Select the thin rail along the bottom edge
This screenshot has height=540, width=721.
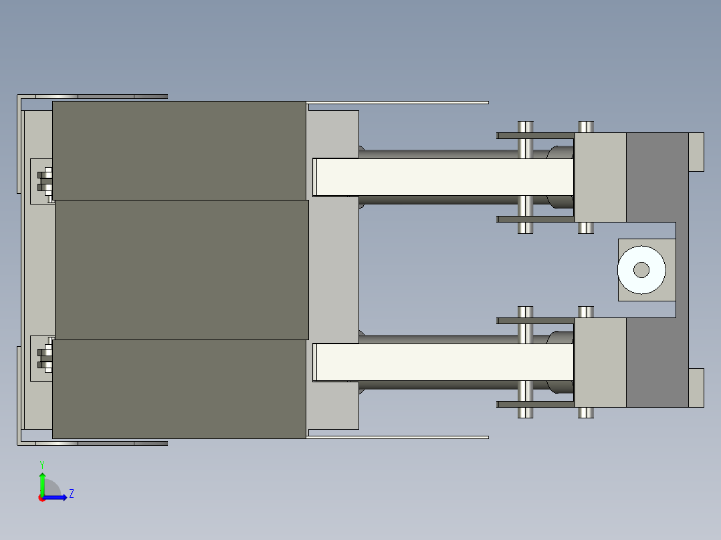point(397,437)
